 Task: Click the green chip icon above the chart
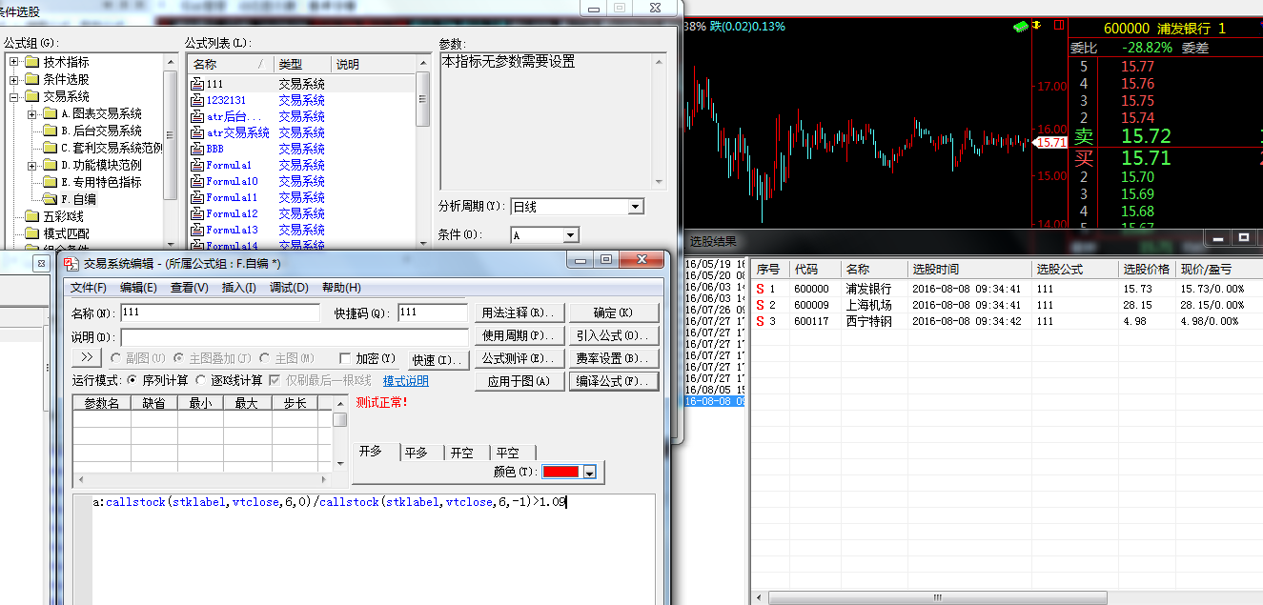[1023, 27]
